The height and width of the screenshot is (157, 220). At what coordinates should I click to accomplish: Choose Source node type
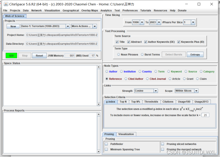[x=186, y=71]
